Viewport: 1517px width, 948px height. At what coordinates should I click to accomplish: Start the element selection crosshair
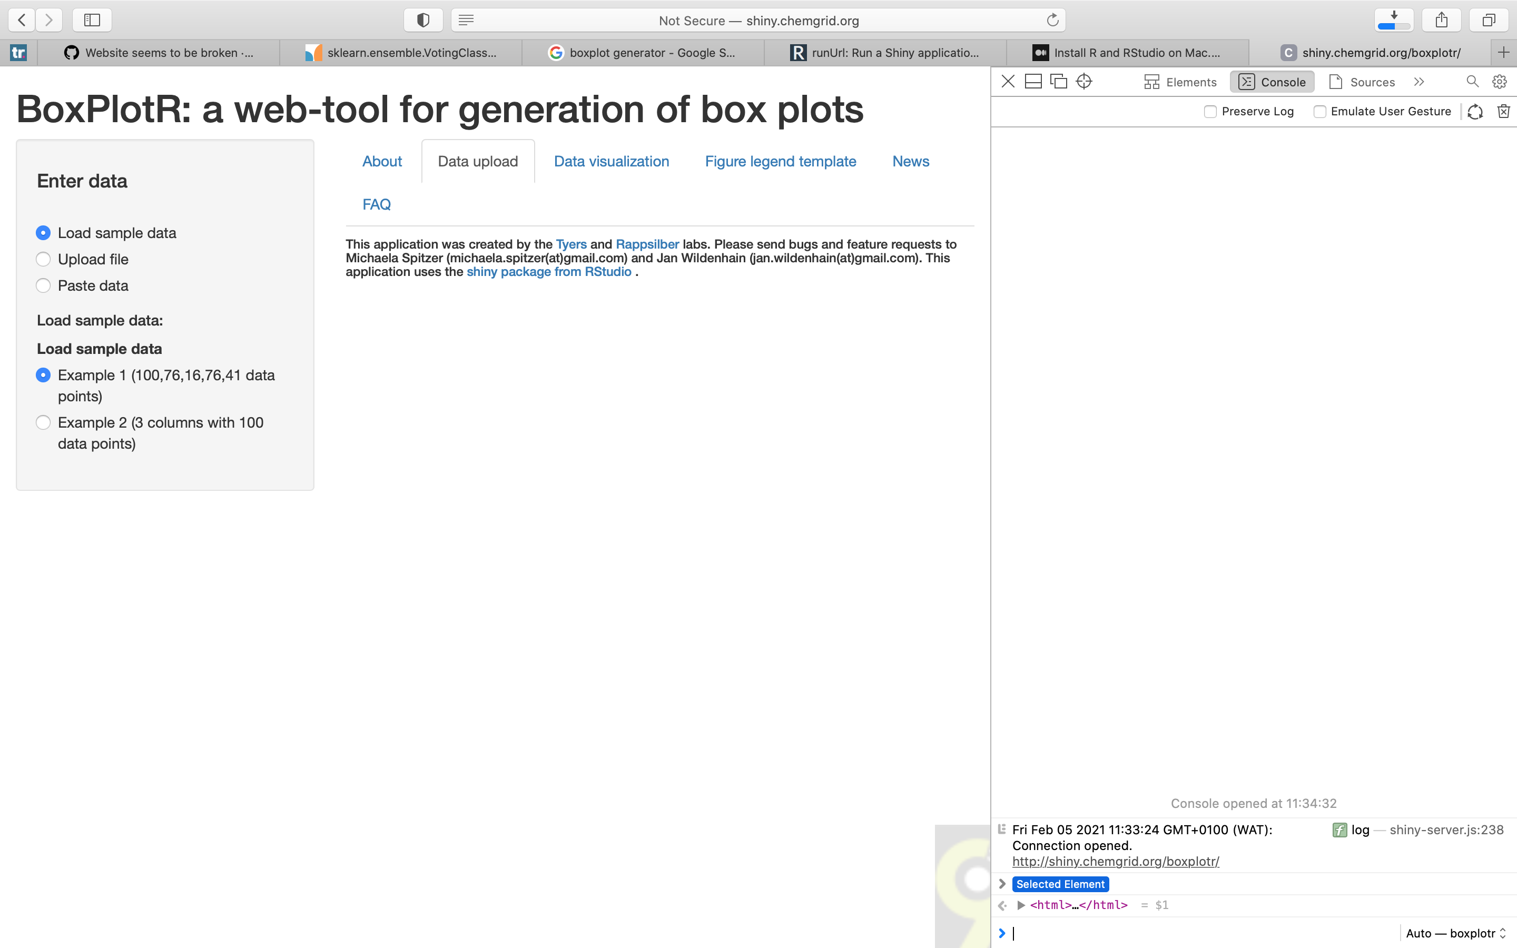coord(1084,82)
